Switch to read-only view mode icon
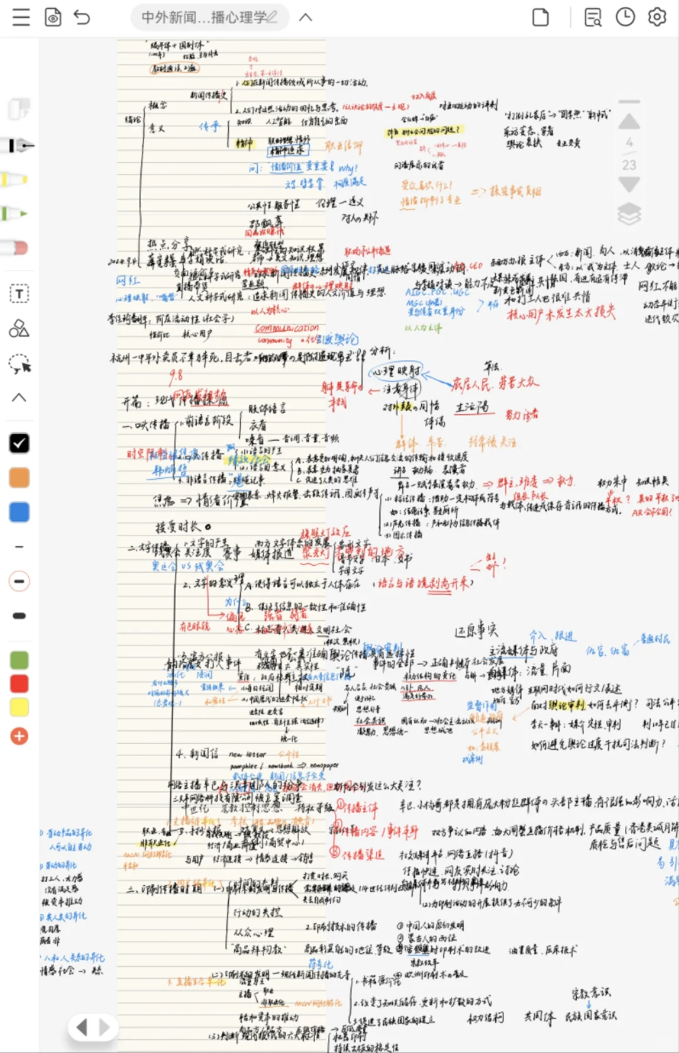679x1053 pixels. click(53, 17)
